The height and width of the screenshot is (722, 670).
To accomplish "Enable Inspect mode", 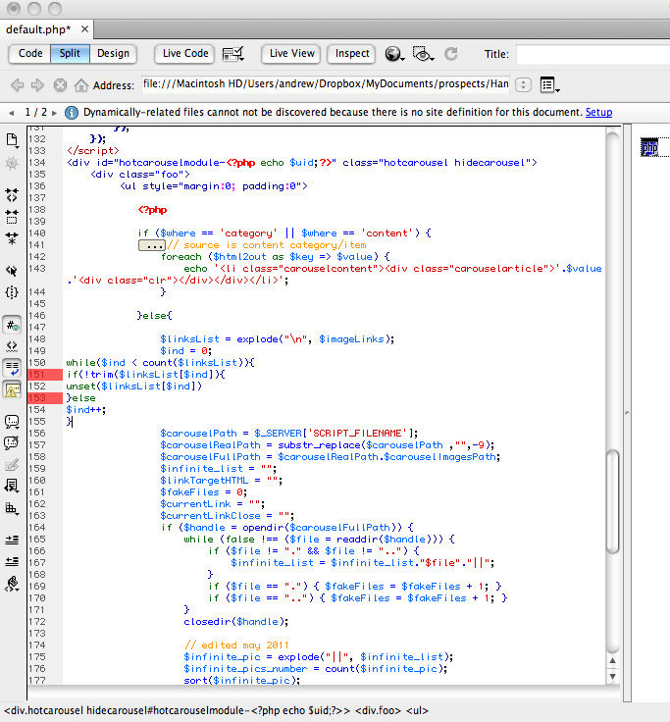I will [x=352, y=53].
